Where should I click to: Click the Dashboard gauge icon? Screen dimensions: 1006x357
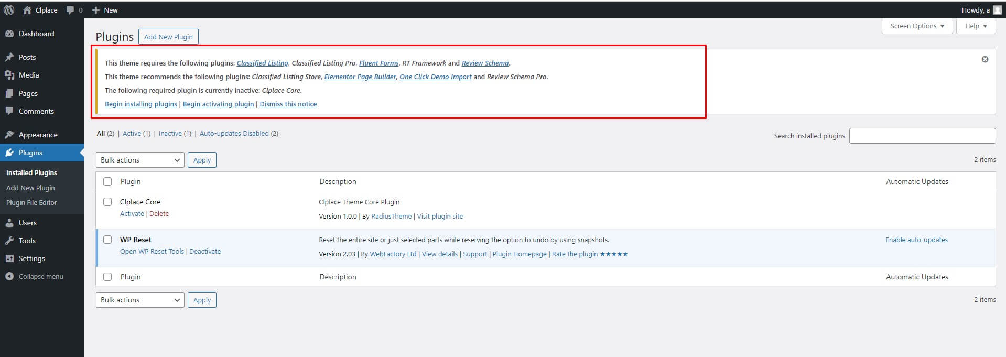(x=9, y=34)
